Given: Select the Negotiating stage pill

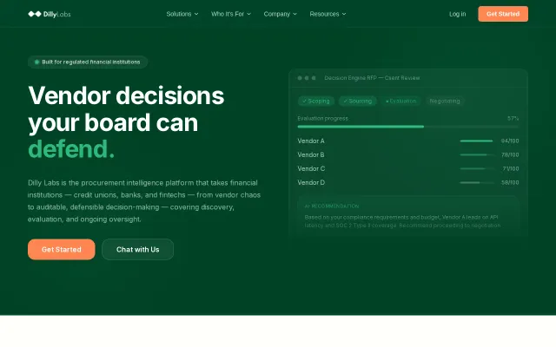Looking at the screenshot, I should click(445, 101).
